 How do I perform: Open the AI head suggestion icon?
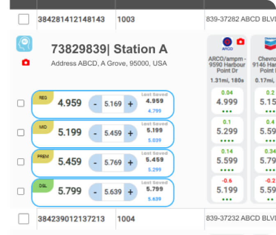(x=24, y=44)
